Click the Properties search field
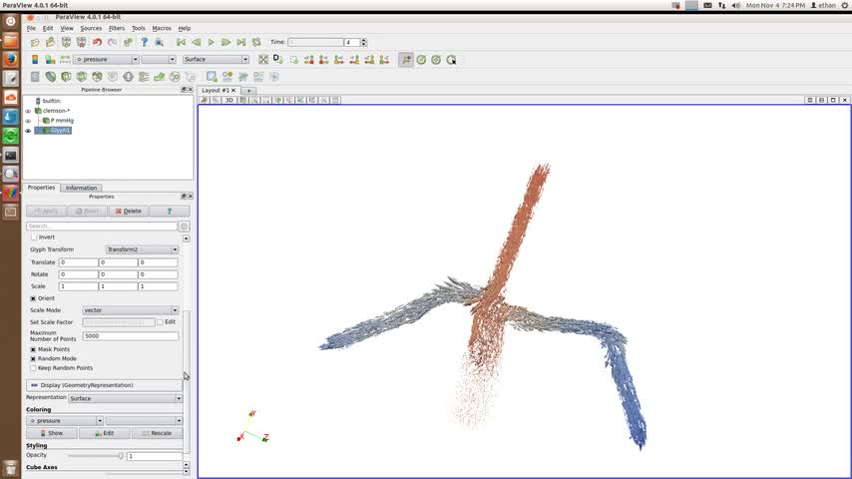The image size is (852, 479). [102, 227]
